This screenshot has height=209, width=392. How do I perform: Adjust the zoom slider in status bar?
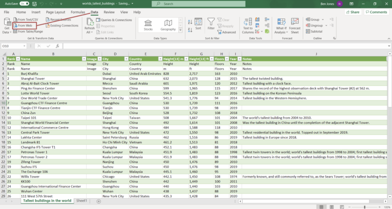click(x=364, y=207)
